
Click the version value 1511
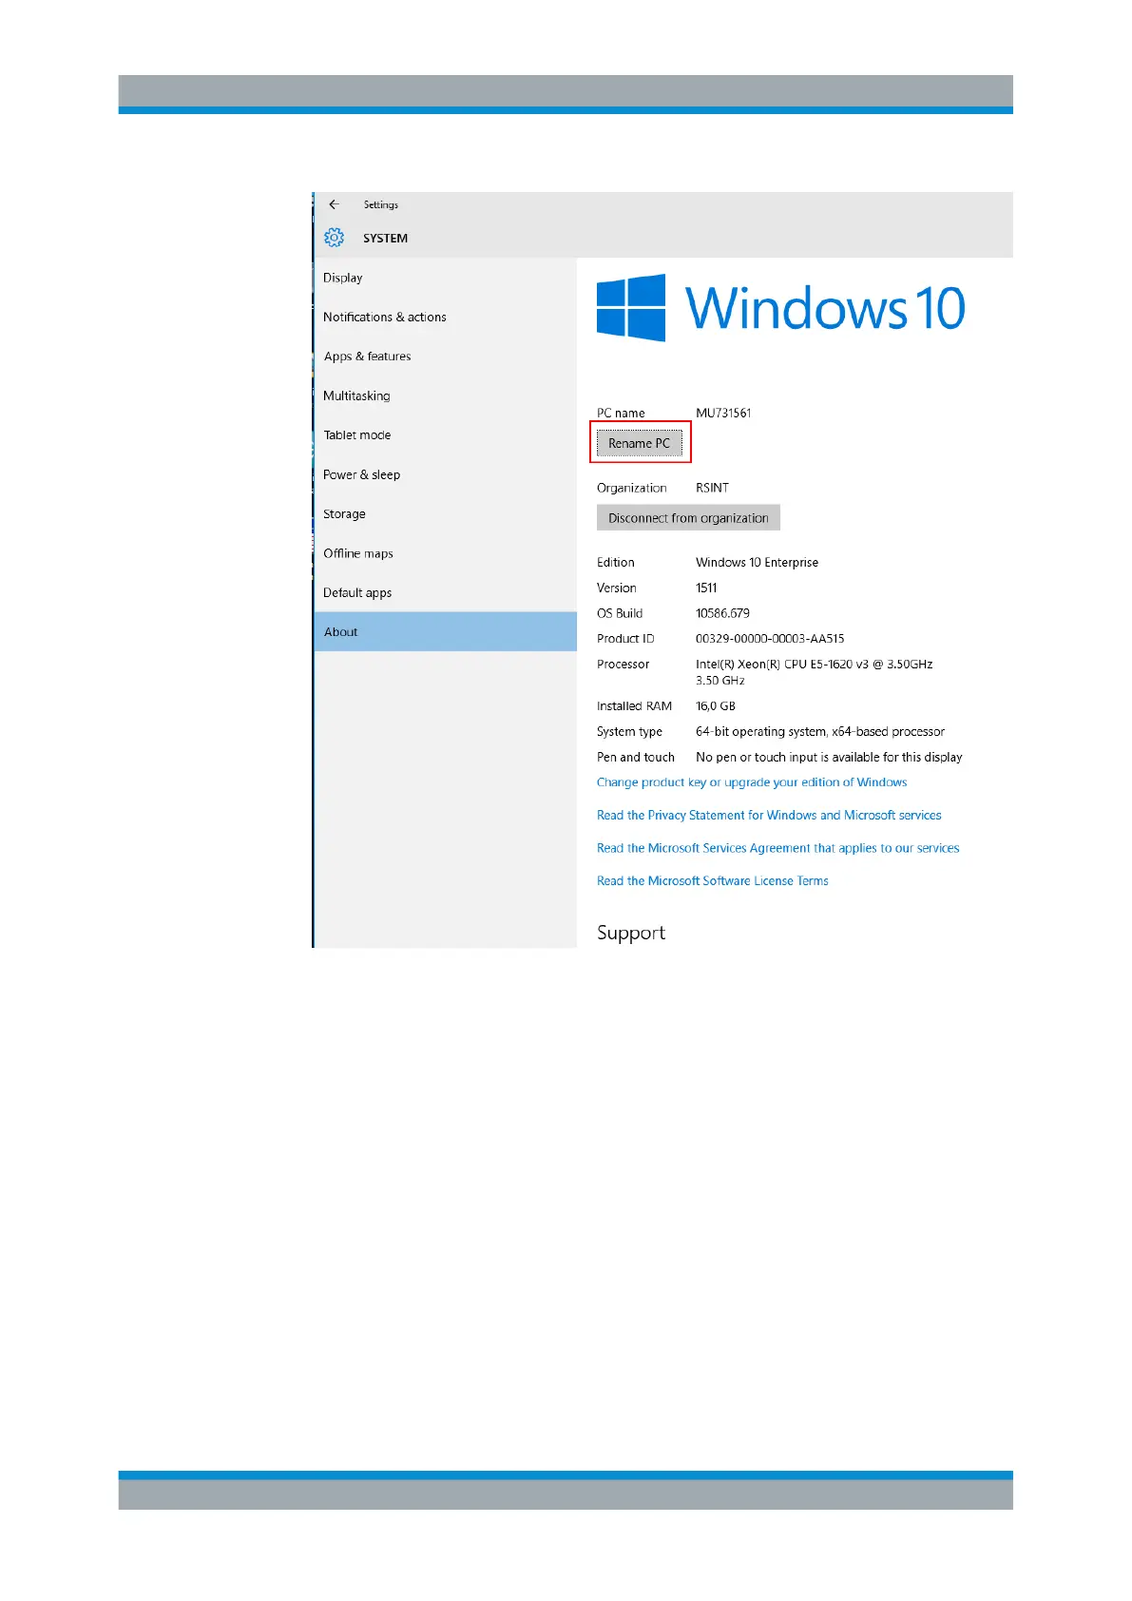tap(706, 588)
